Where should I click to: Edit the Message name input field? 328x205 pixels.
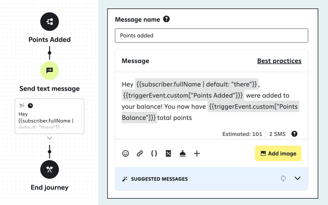tap(211, 36)
